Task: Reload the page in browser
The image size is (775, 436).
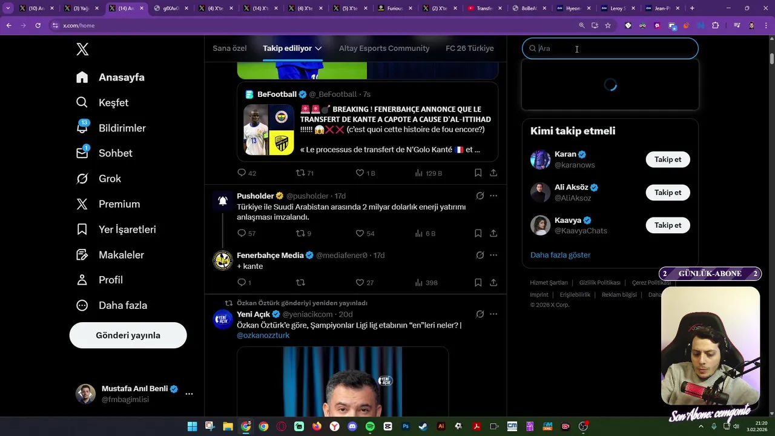Action: (x=38, y=25)
